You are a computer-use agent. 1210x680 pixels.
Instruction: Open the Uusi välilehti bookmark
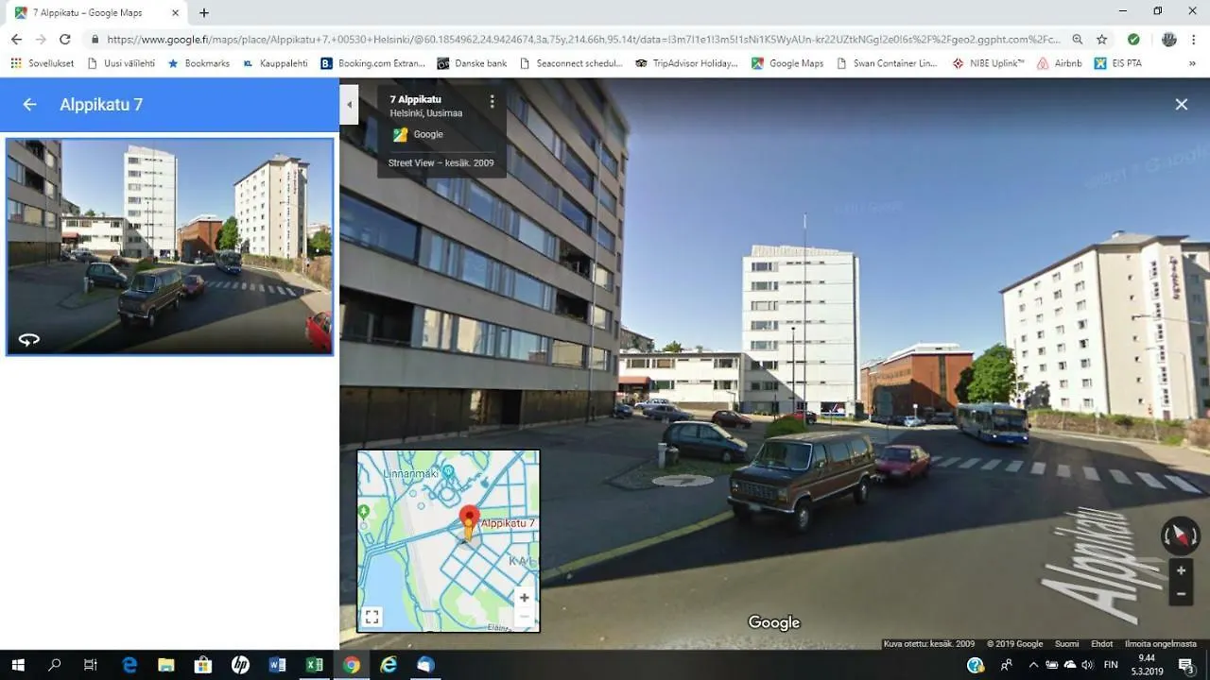[x=121, y=63]
